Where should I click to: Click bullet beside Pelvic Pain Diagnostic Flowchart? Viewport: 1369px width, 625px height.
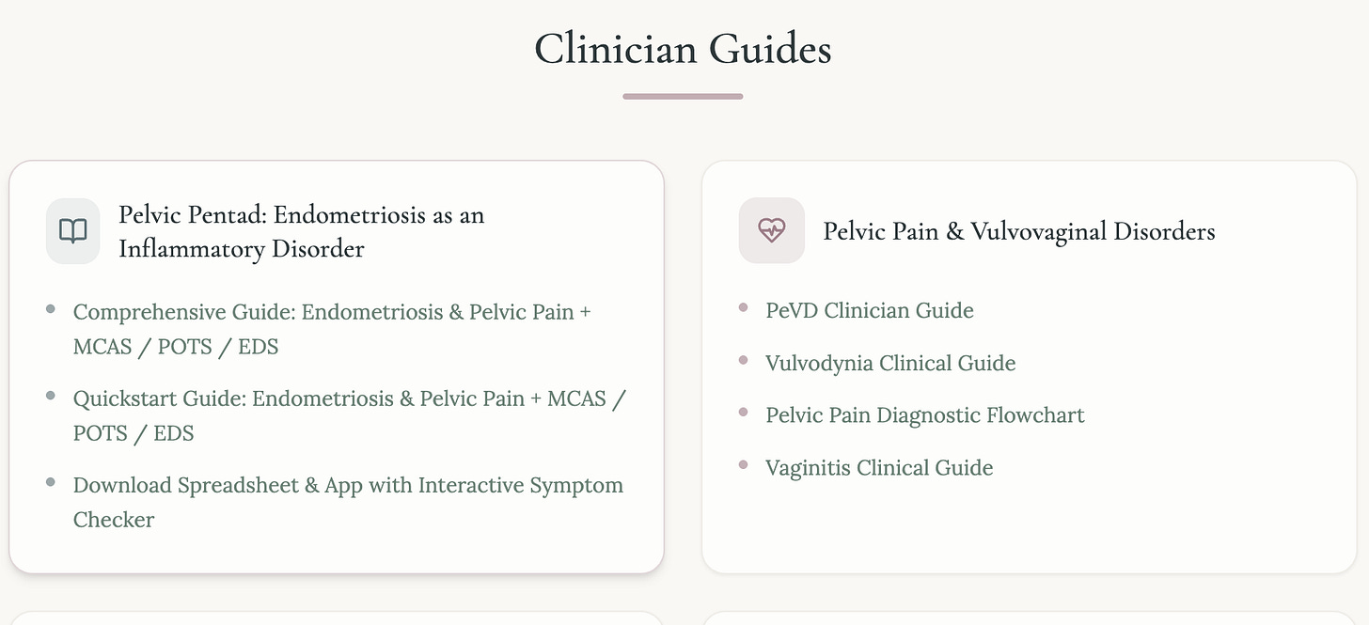[x=743, y=412]
